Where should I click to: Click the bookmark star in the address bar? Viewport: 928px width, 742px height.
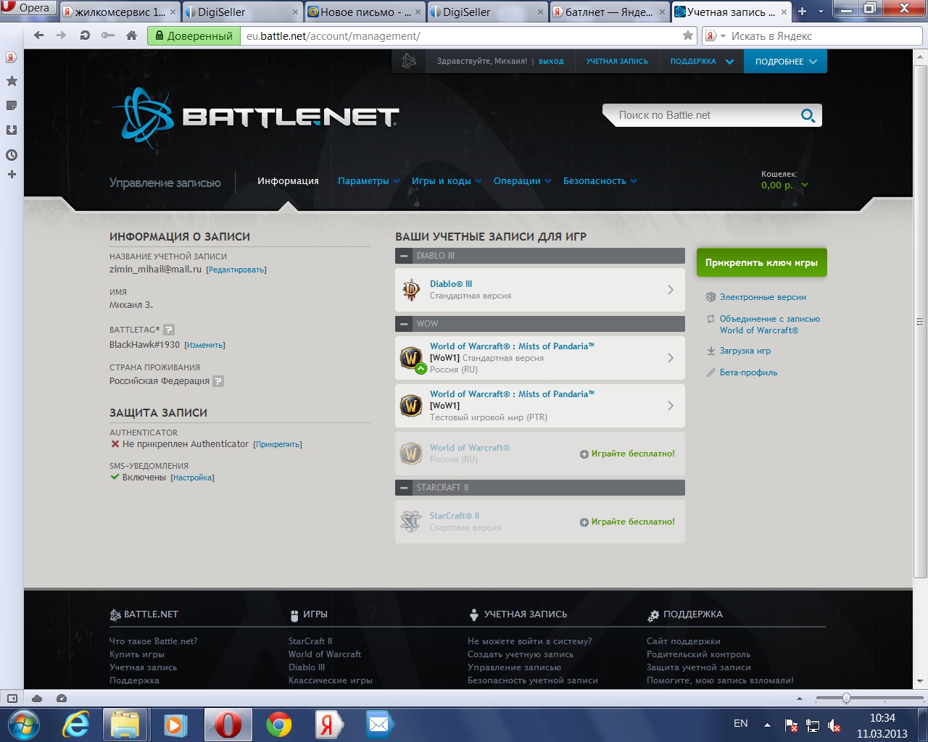coord(687,36)
